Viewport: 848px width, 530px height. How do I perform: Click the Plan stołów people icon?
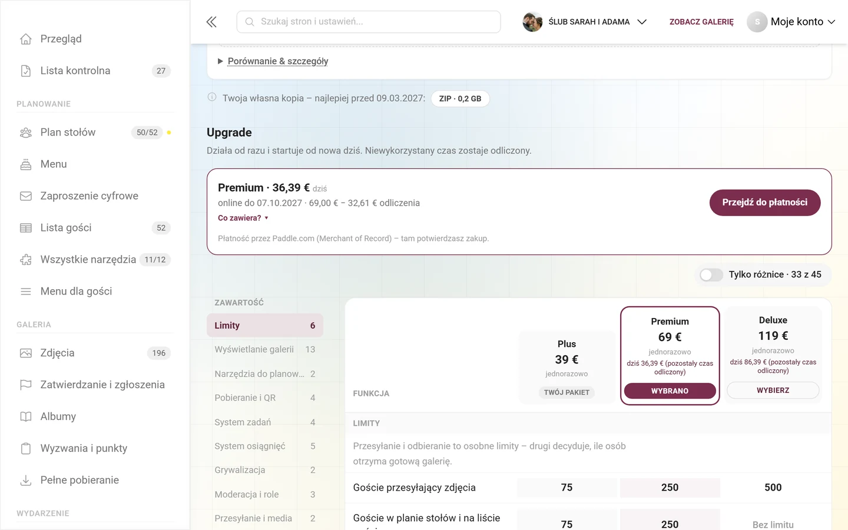tap(26, 132)
